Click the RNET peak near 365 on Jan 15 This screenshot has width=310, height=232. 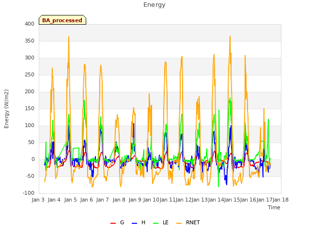(230, 36)
